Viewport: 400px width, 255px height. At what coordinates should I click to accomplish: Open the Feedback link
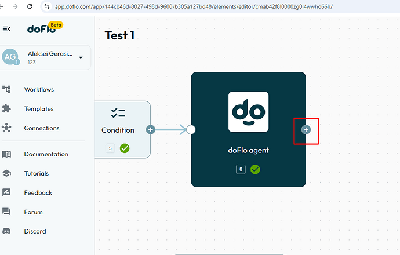coord(38,193)
